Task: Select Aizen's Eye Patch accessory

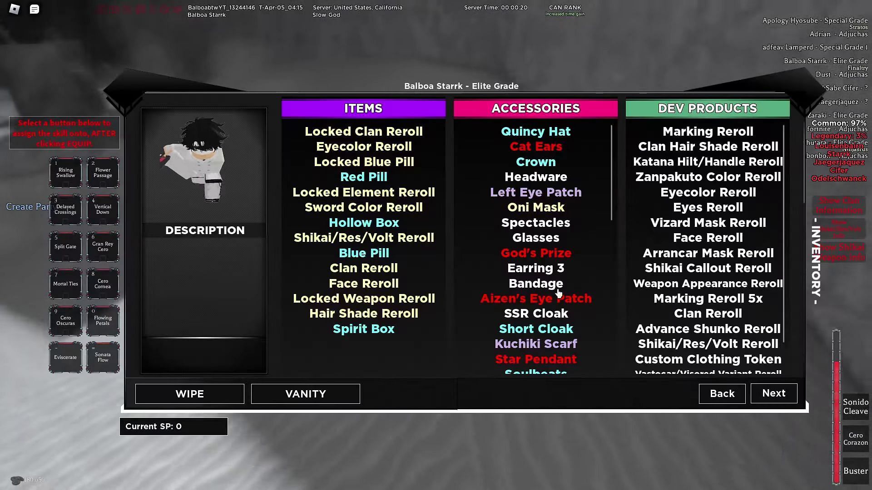Action: tap(535, 298)
